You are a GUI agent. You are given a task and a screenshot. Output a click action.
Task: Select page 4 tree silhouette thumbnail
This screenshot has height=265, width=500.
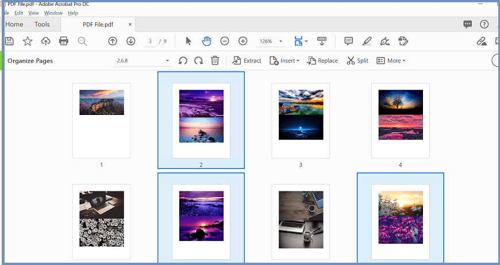tap(401, 121)
